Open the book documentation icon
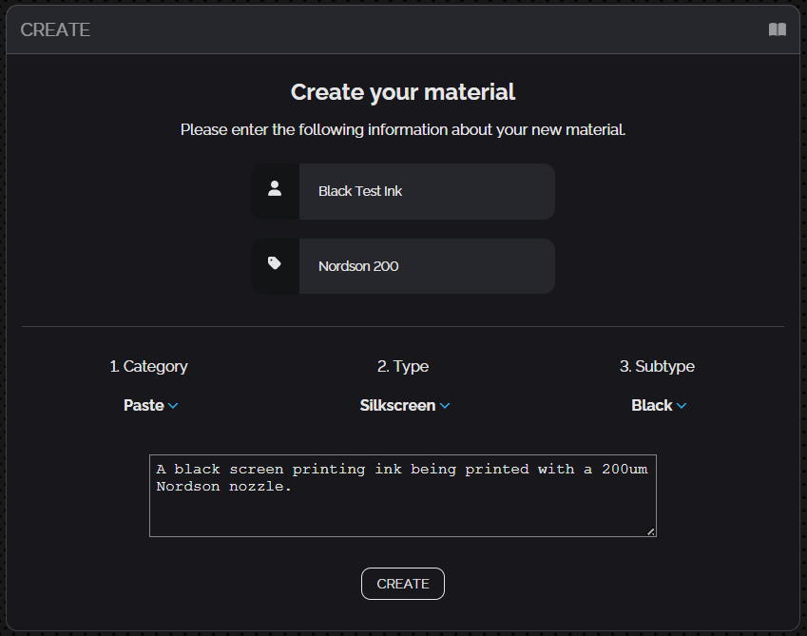 click(x=777, y=29)
